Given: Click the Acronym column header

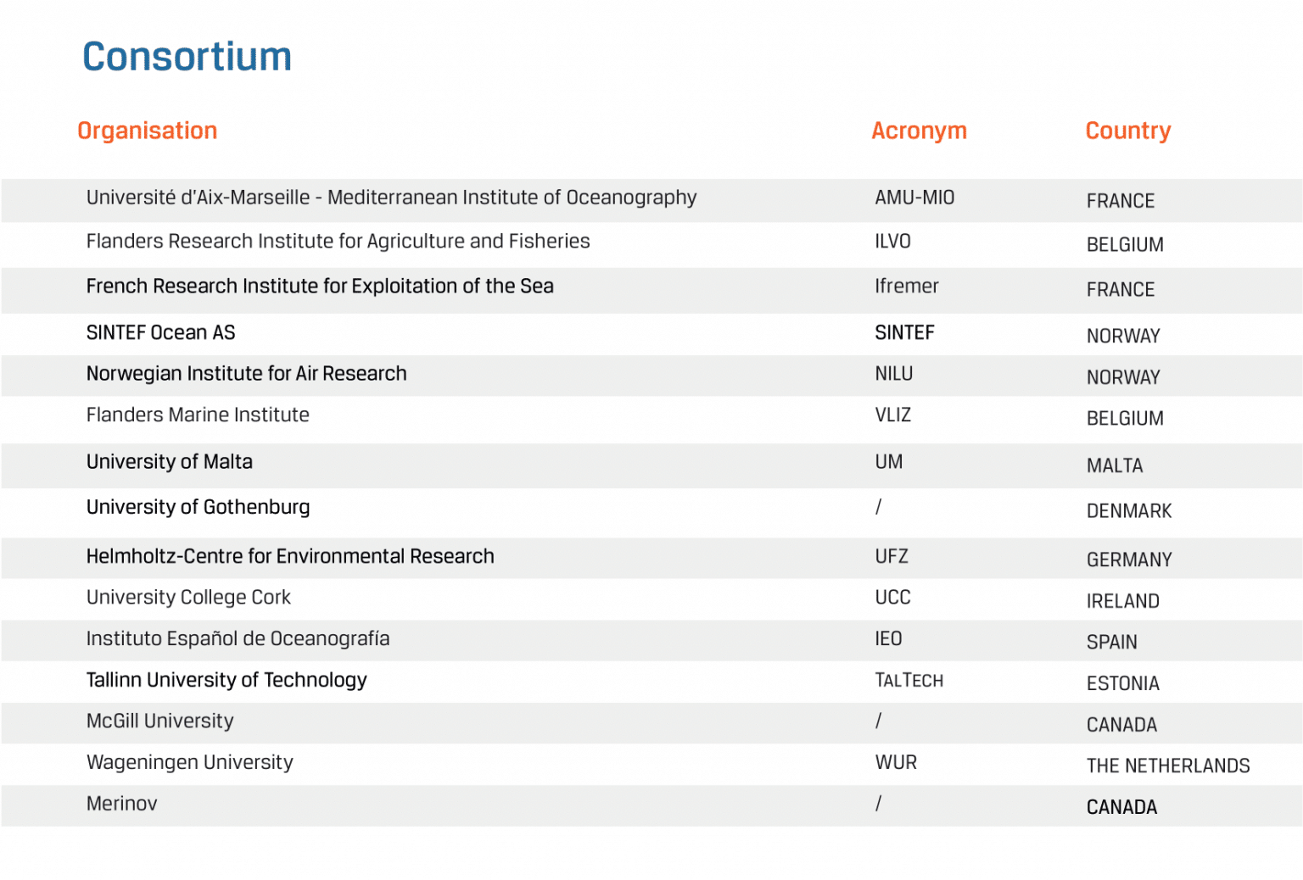Looking at the screenshot, I should click(919, 131).
